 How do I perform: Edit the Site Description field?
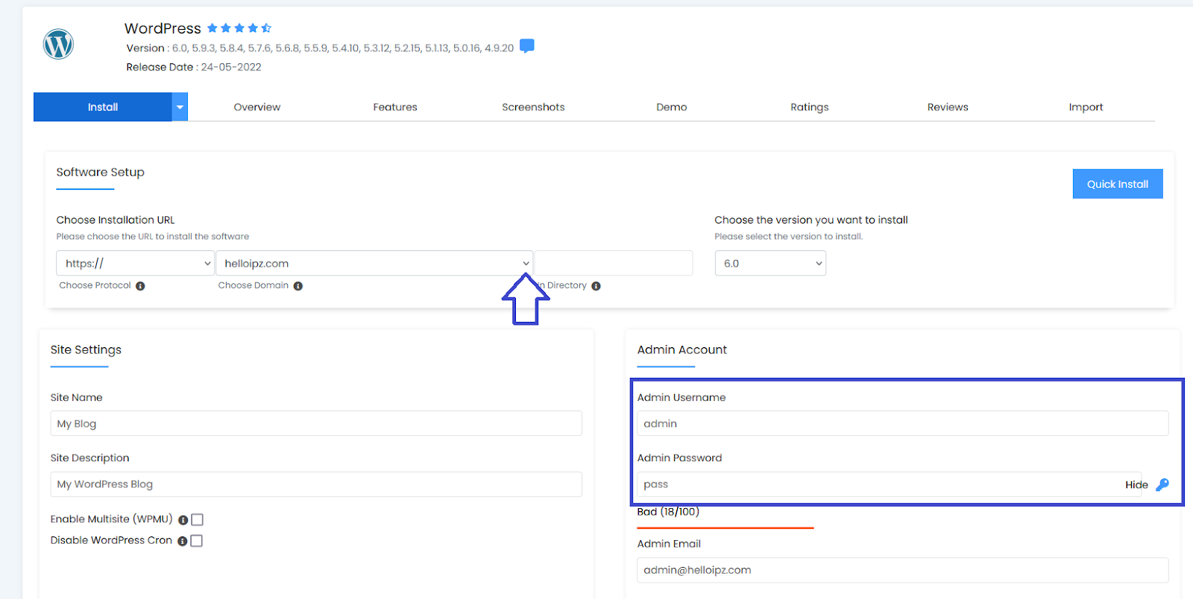pyautogui.click(x=316, y=484)
